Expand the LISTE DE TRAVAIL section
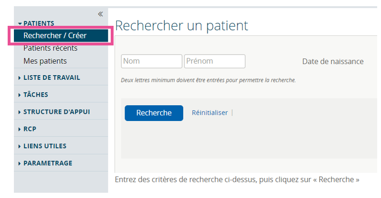Image resolution: width=381 pixels, height=198 pixels. coord(20,77)
